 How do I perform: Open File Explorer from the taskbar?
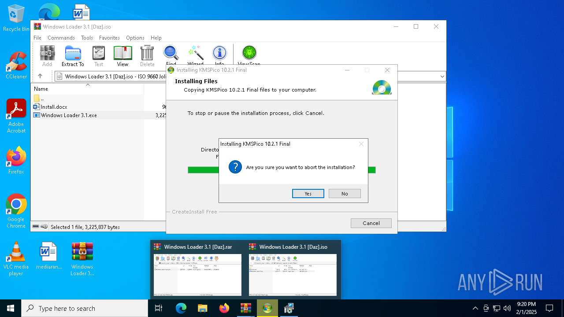[202, 308]
